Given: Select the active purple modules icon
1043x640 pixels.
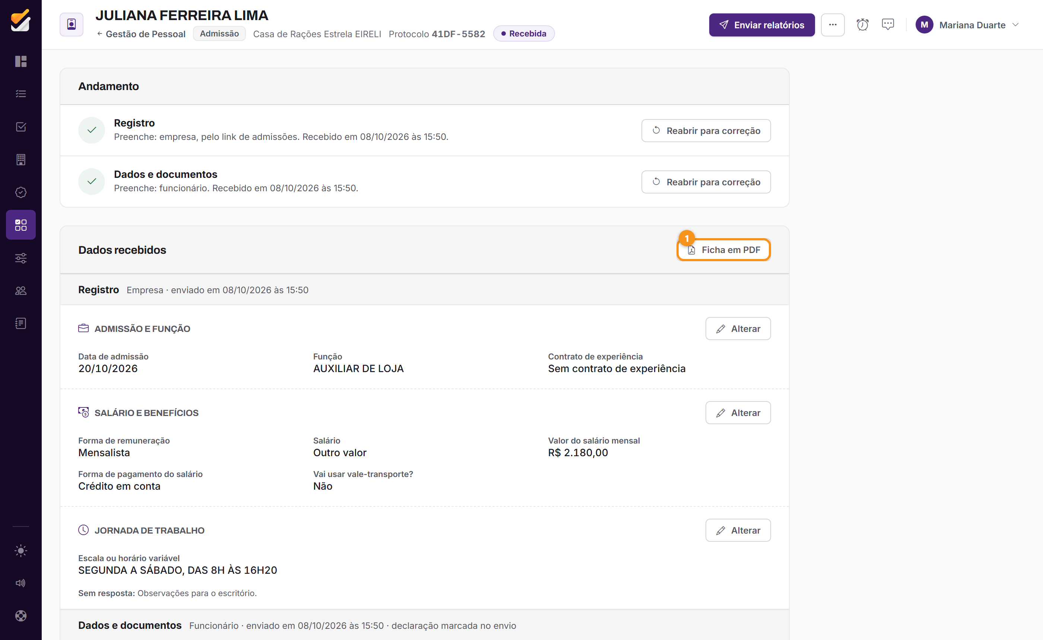Looking at the screenshot, I should coord(21,225).
